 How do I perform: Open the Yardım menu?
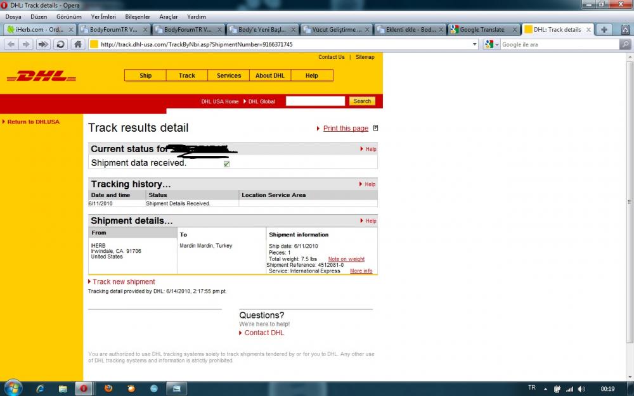pos(197,17)
